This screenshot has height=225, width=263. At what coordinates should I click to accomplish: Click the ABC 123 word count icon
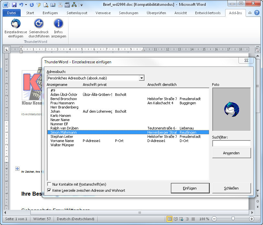tap(67, 5)
